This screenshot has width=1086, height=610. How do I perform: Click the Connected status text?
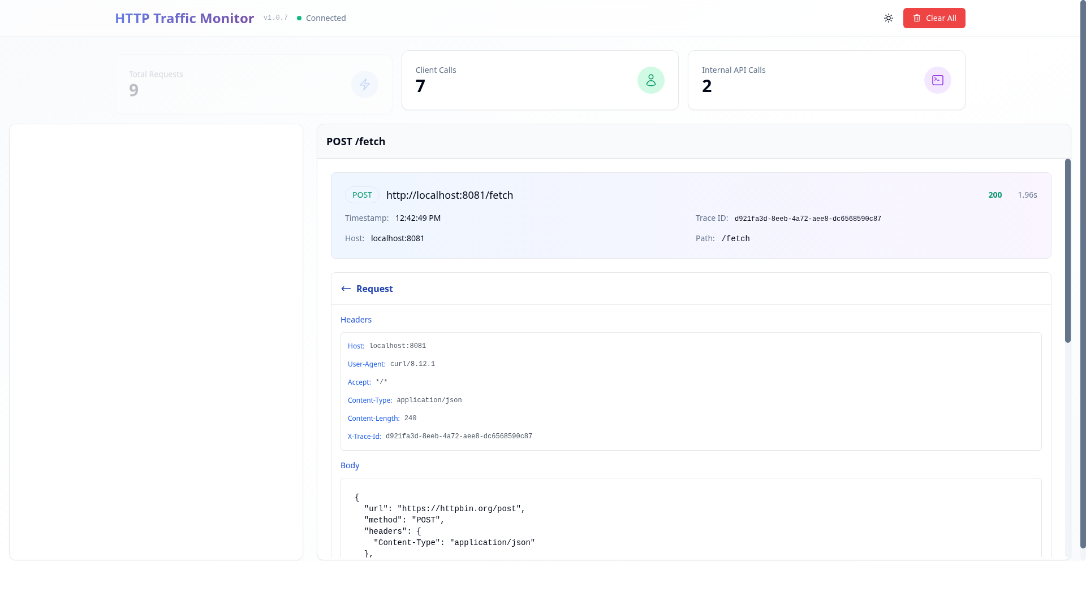pos(326,18)
